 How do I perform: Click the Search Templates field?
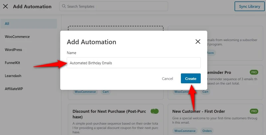point(113,6)
